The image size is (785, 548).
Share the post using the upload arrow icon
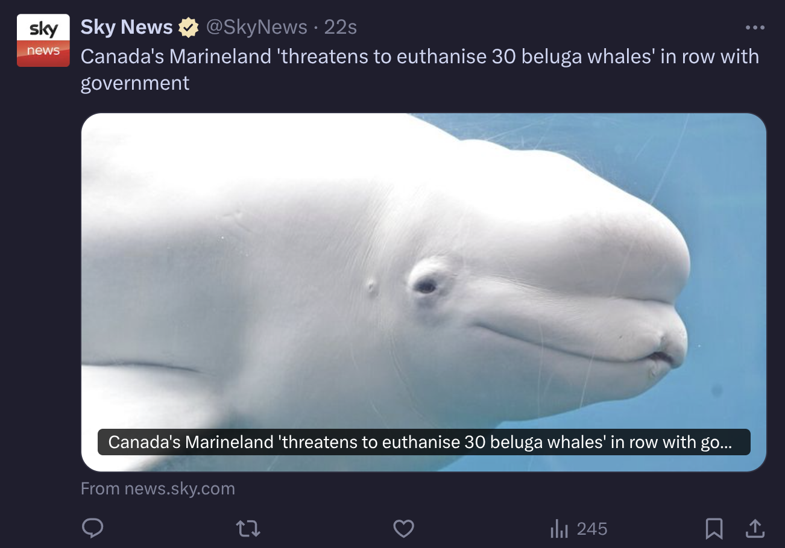click(x=754, y=528)
